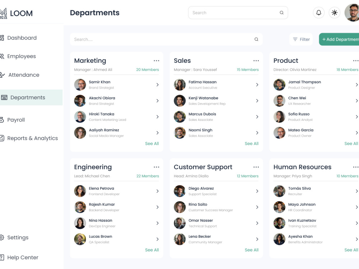Open Marketing card three-dot menu

pos(157,61)
